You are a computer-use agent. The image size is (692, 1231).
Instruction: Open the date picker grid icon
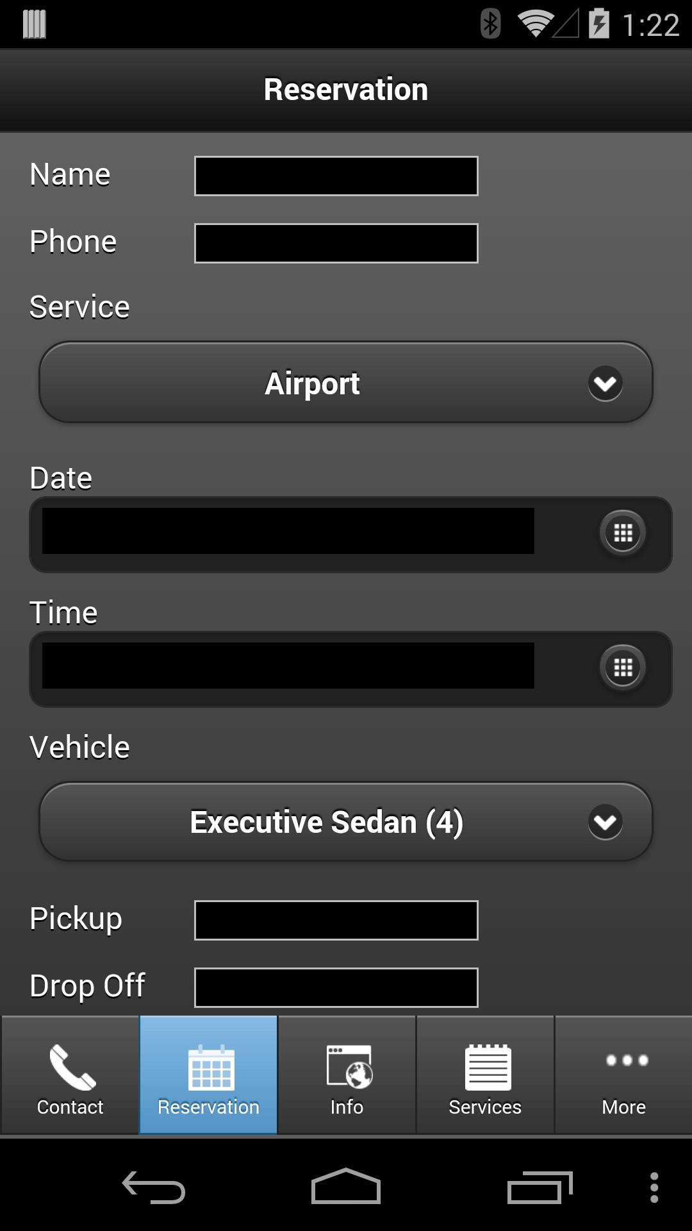click(623, 533)
